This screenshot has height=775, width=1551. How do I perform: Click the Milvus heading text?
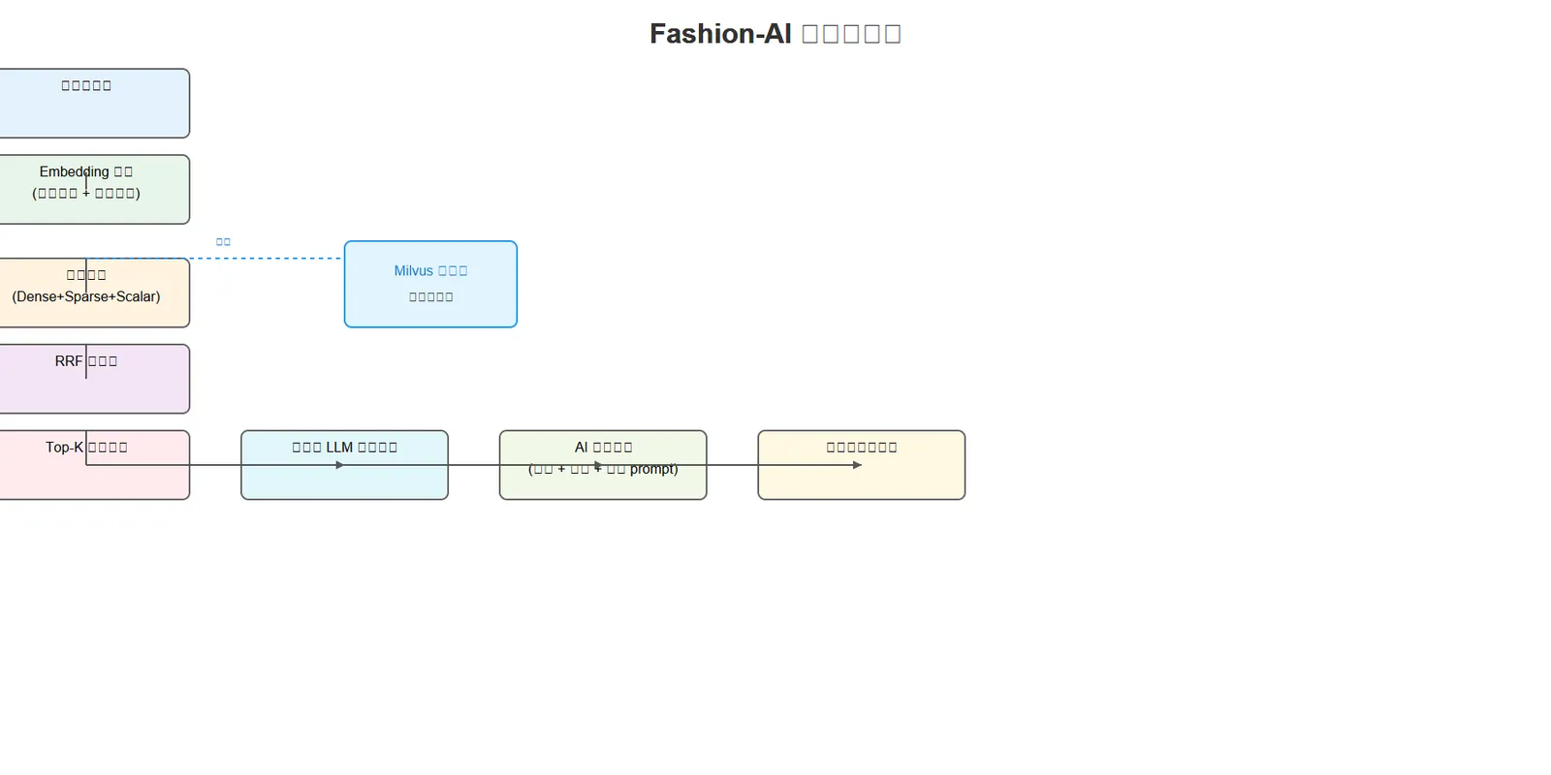430,271
